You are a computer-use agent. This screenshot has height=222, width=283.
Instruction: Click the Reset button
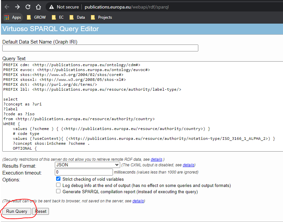pyautogui.click(x=41, y=211)
